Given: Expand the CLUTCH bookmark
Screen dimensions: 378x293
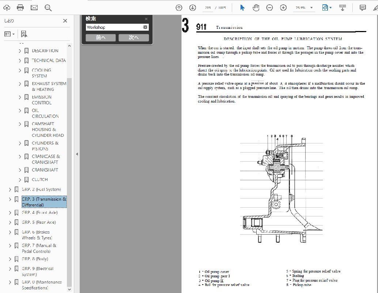Looking at the screenshot, I should pos(20,180).
